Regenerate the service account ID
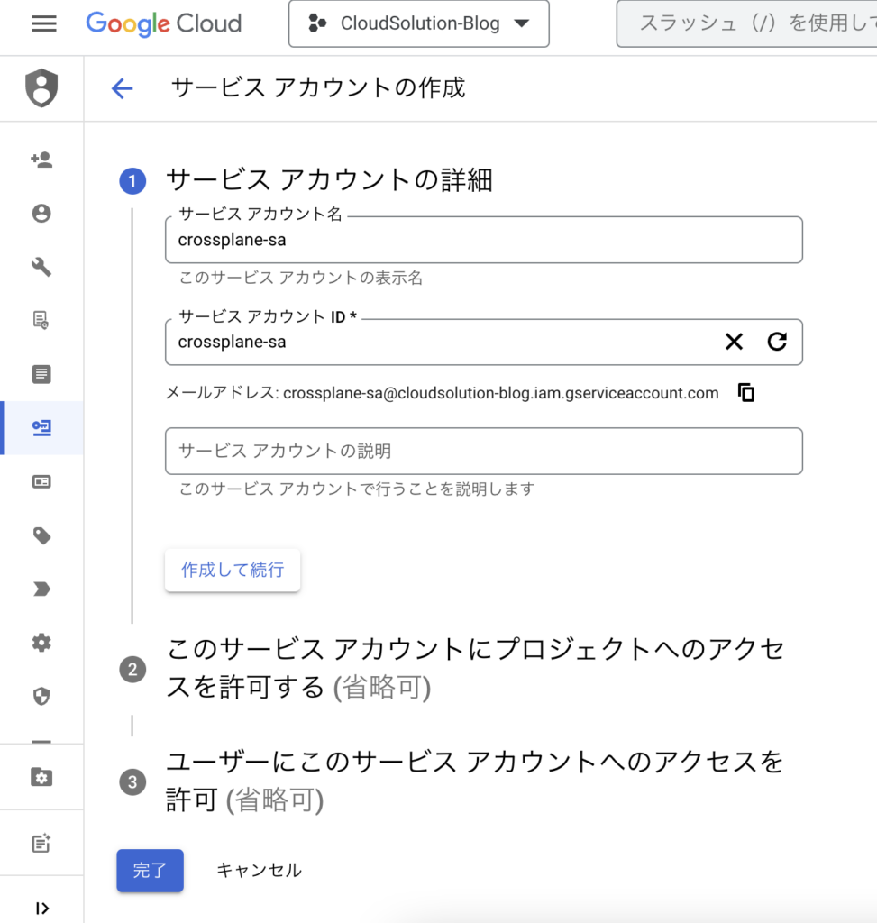 pos(777,342)
